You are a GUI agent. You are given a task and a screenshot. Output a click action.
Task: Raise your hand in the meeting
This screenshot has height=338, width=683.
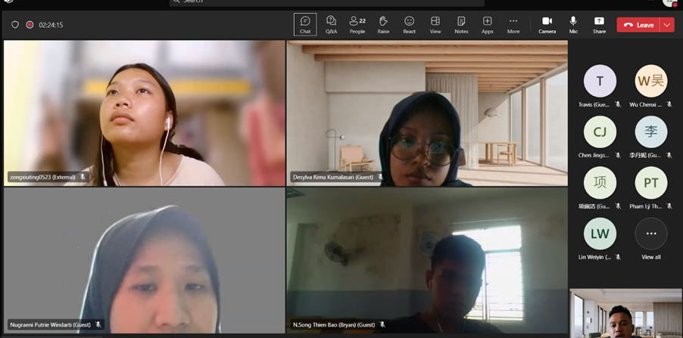pos(383,24)
